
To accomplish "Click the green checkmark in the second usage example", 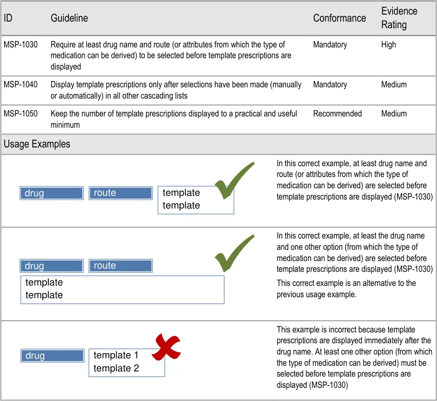I will (x=233, y=254).
